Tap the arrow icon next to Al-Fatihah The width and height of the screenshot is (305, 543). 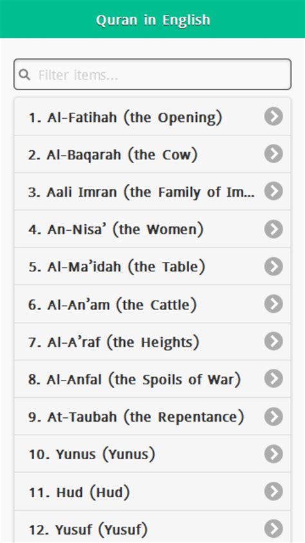273,116
